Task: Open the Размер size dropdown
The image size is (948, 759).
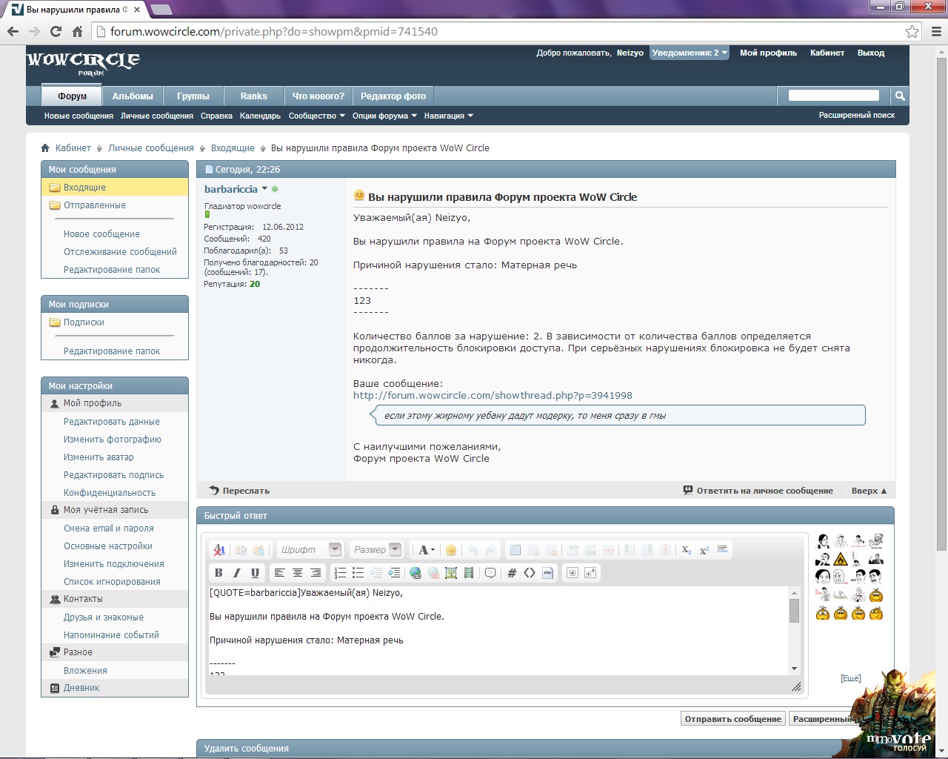Action: (x=376, y=550)
